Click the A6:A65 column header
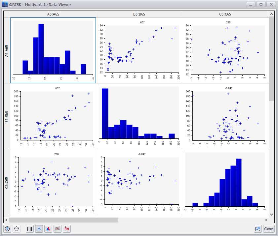 click(x=53, y=14)
